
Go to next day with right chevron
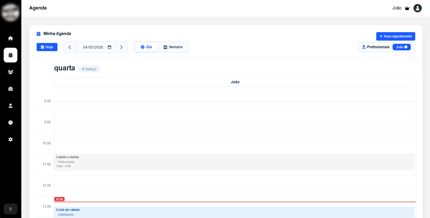click(x=121, y=47)
